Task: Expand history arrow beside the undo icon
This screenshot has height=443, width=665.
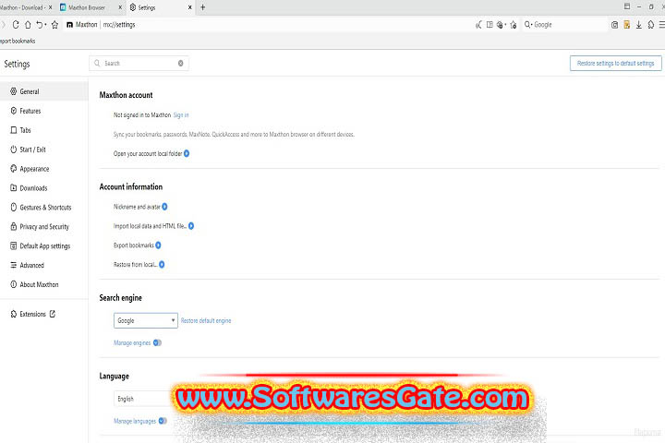Action: 45,25
